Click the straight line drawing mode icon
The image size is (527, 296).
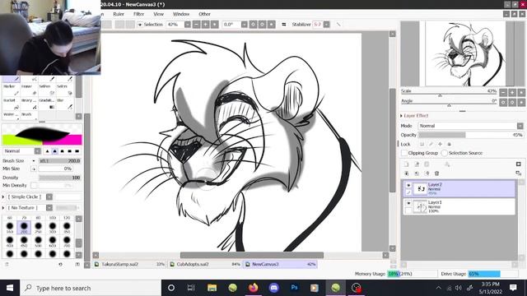[x=338, y=25]
